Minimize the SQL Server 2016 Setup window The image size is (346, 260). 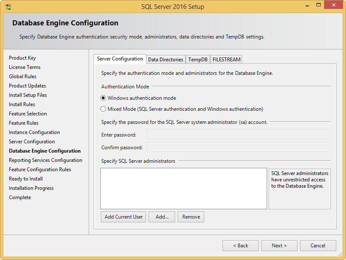point(307,5)
